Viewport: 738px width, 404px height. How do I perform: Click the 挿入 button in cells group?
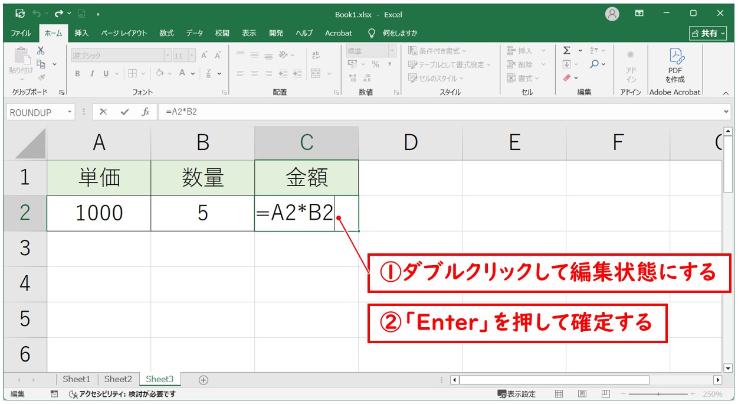(526, 51)
